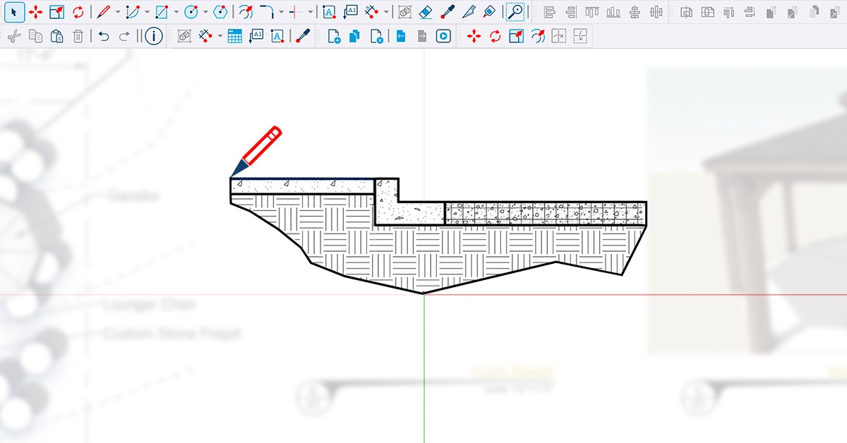Screen dimensions: 847x443
Task: Select the Eraser tool
Action: pos(425,12)
